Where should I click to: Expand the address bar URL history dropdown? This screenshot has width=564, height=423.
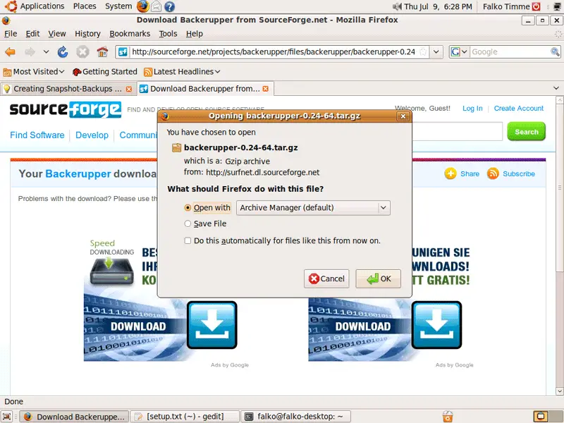(x=436, y=52)
